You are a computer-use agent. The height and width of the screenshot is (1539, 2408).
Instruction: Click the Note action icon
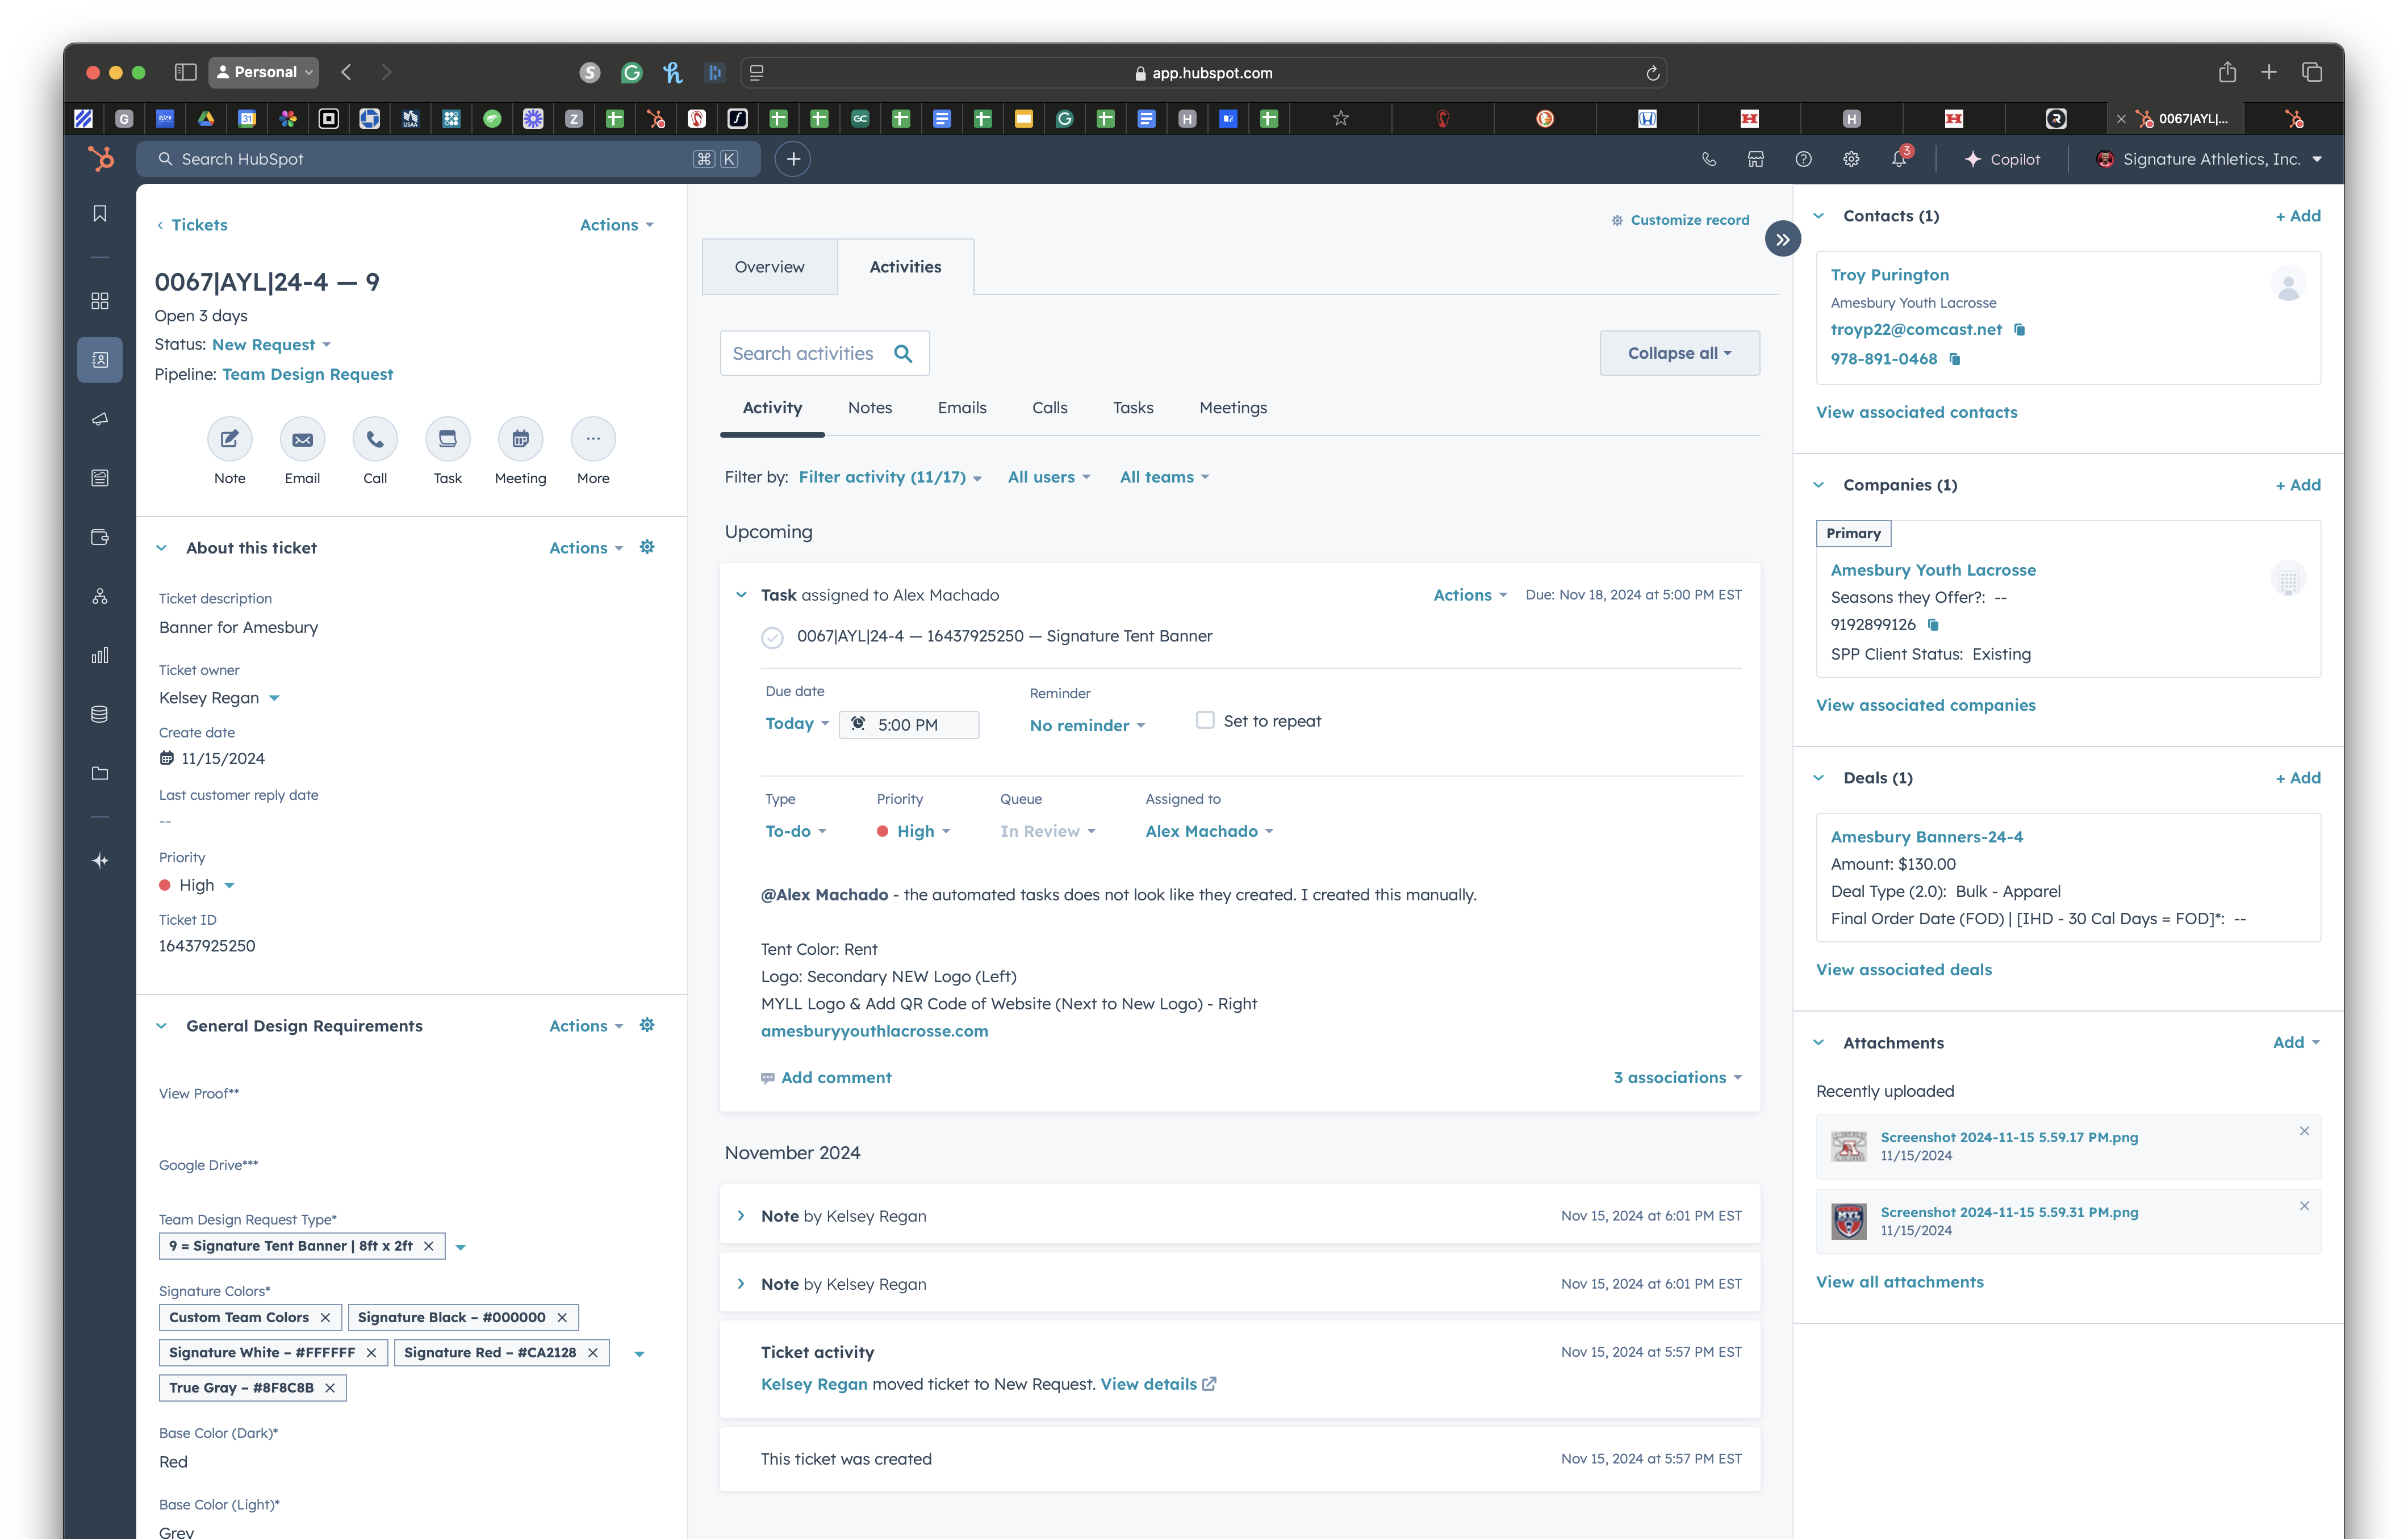(229, 439)
